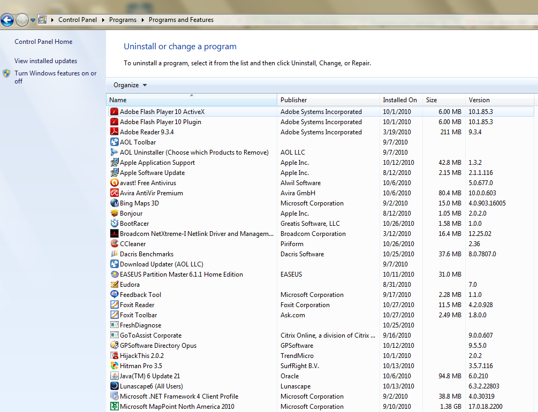This screenshot has width=538, height=412.
Task: Select Broadcom NetXtreme-I driver icon
Action: pyautogui.click(x=114, y=234)
